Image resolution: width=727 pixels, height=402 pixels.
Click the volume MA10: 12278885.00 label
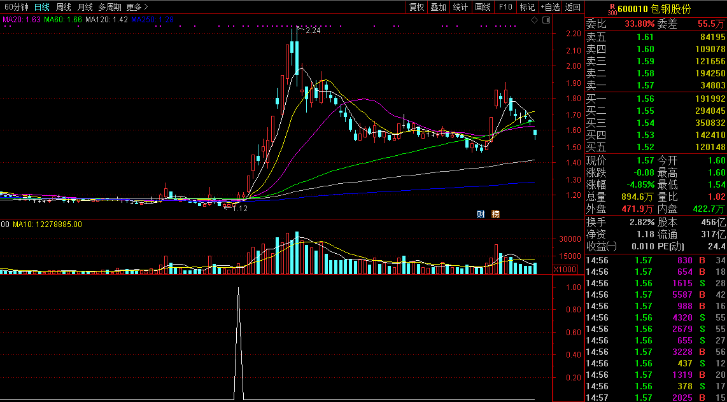coord(47,225)
